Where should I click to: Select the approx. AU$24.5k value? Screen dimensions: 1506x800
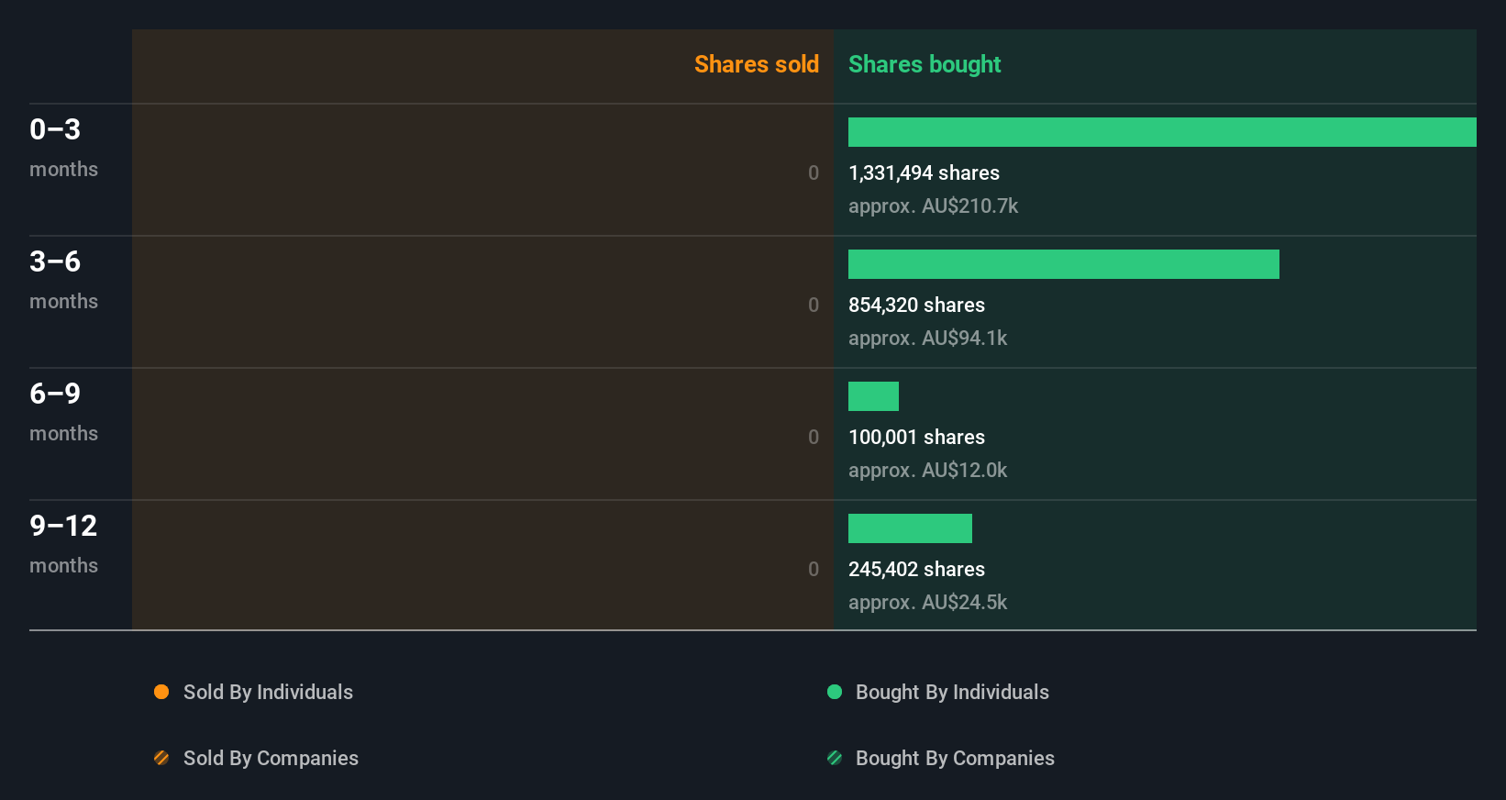tap(927, 602)
